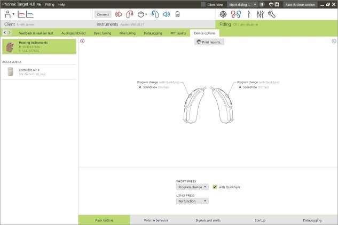Click Save & close session button

coord(300,4)
